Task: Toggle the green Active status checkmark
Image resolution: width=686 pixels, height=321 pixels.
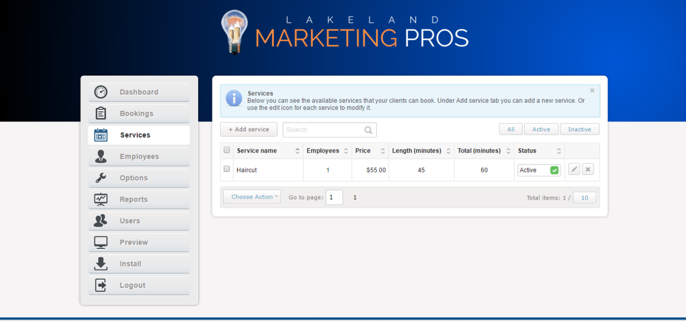Action: coord(554,170)
